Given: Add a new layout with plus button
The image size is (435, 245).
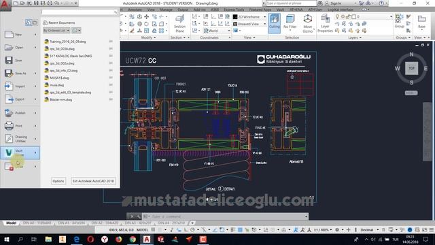Looking at the screenshot, I should click(192, 223).
